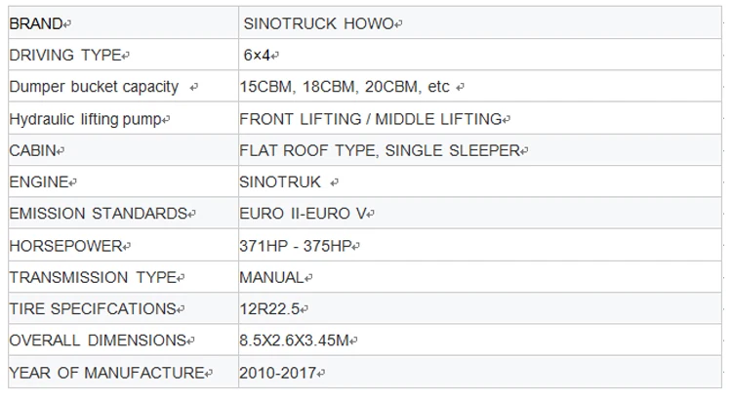The height and width of the screenshot is (401, 732).
Task: Click the DRIVING TYPE label
Action: pos(64,55)
